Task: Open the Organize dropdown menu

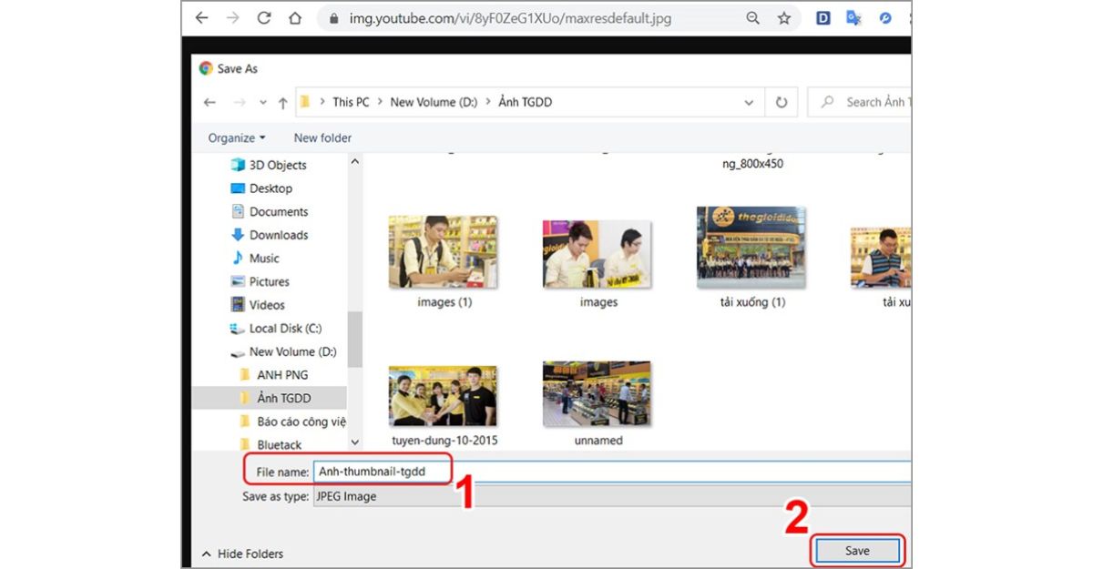Action: click(236, 138)
